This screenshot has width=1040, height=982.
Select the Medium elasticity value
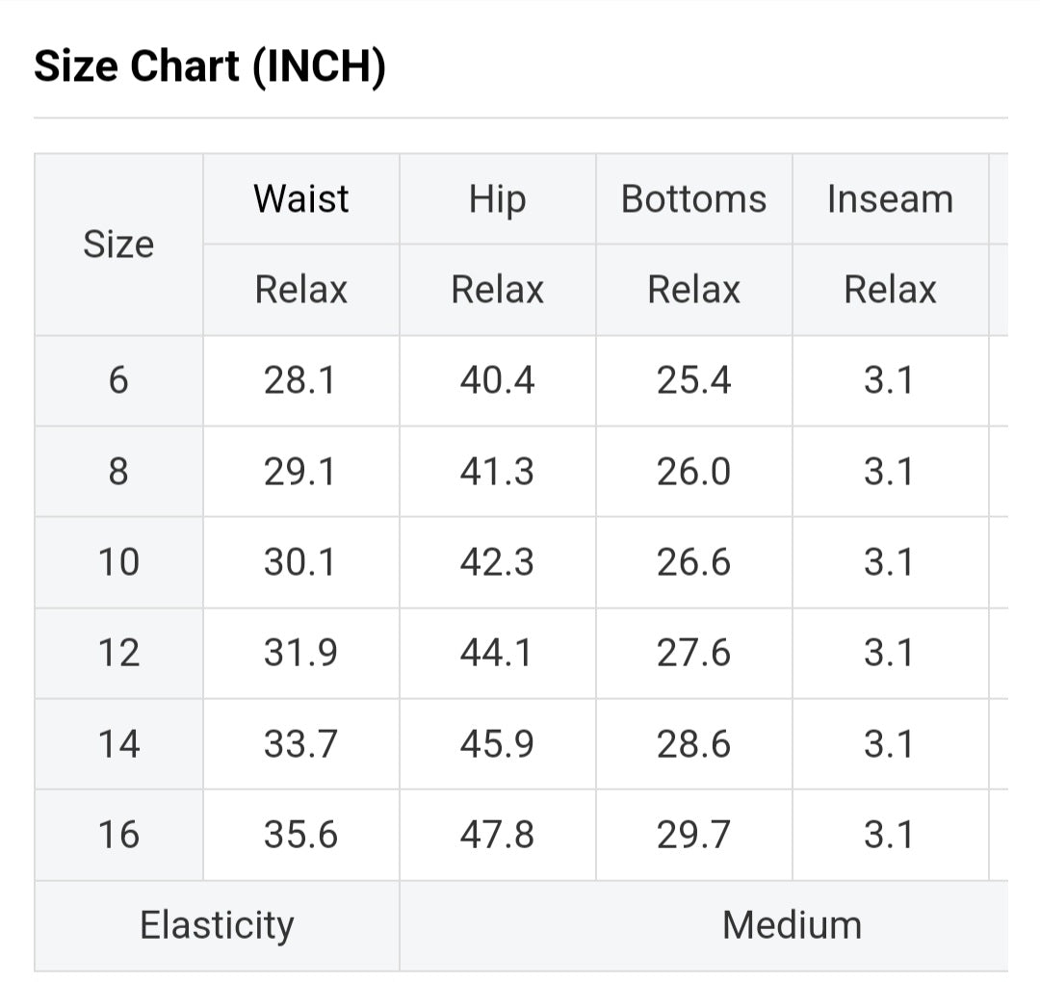coord(792,925)
